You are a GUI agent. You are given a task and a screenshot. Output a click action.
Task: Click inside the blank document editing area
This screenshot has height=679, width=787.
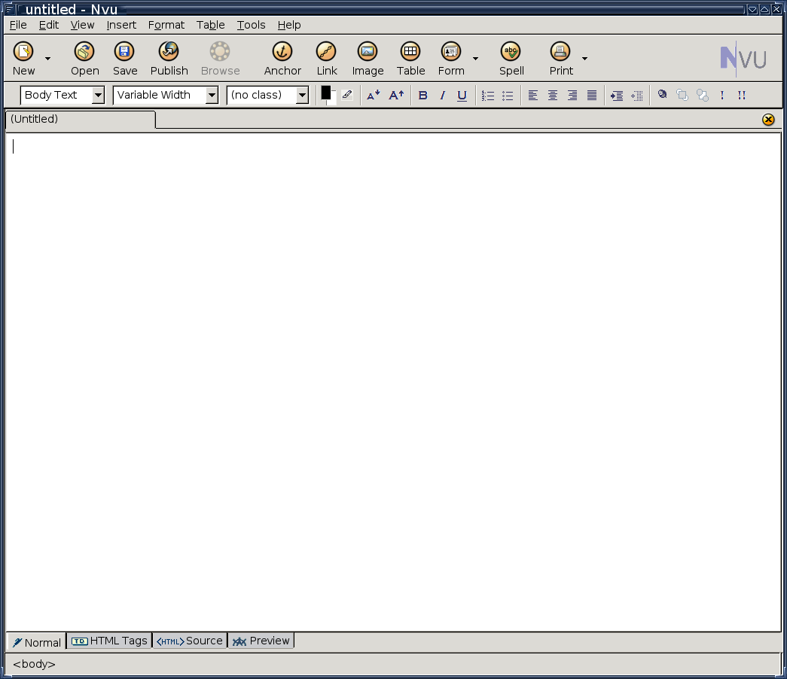coord(393,382)
